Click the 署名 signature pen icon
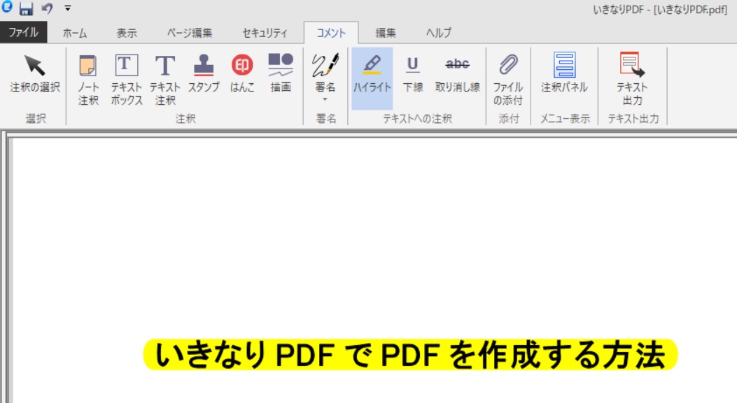Screen dimensions: 737x403 (x=325, y=66)
